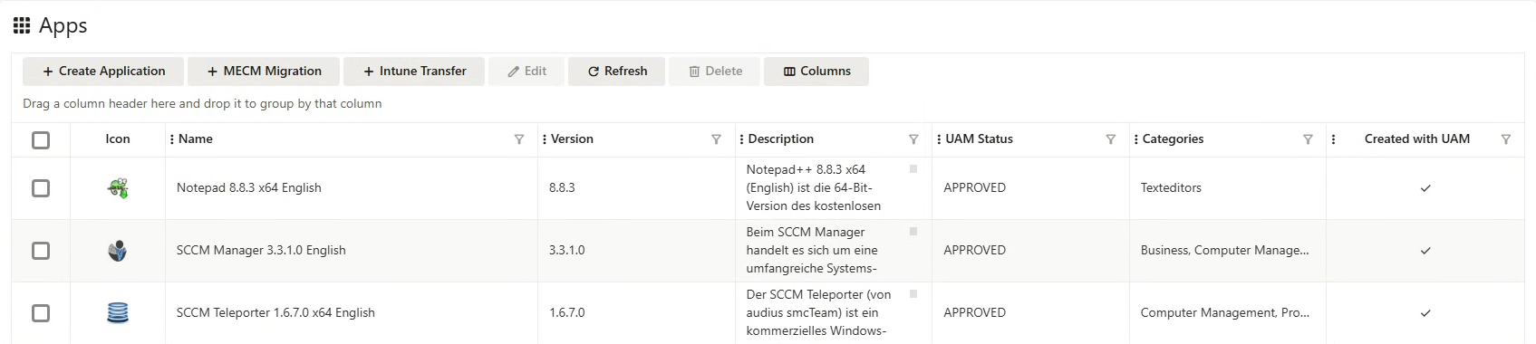Open the UAM Status column menu dots
Image resolution: width=1536 pixels, height=344 pixels.
(939, 139)
